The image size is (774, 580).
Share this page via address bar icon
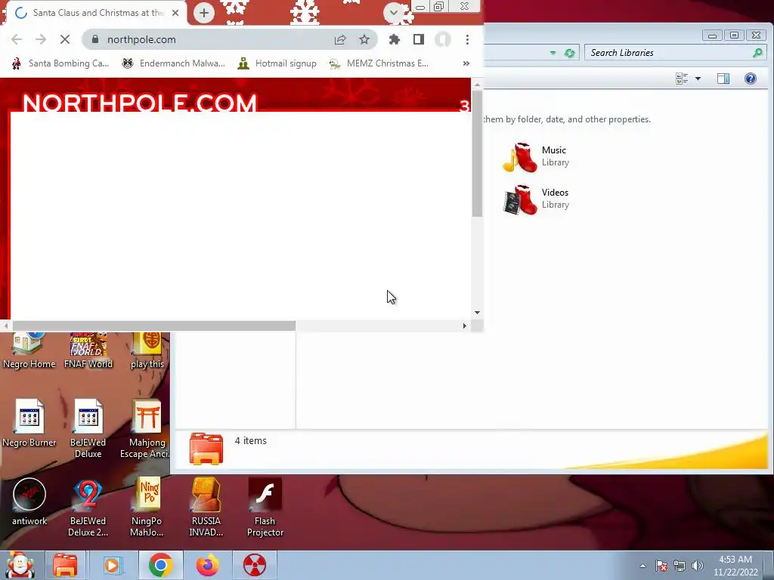click(340, 39)
